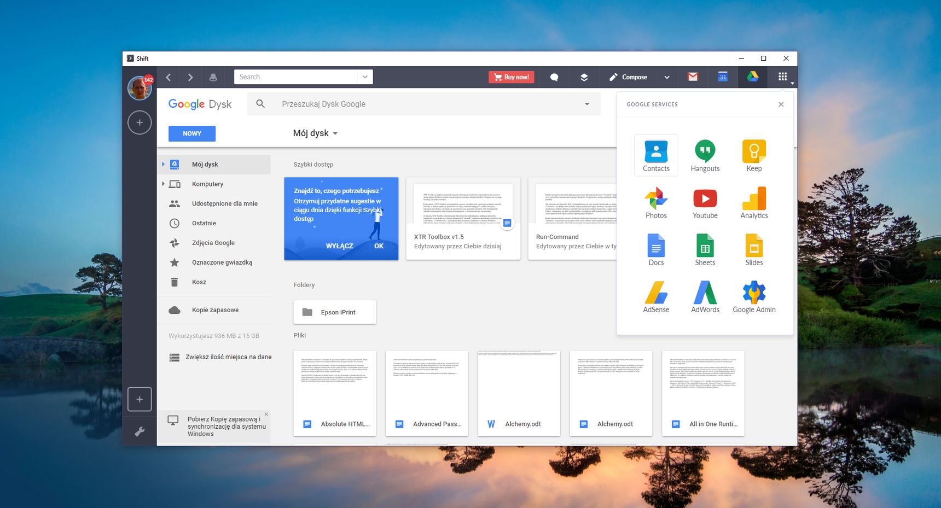Dismiss the Pobierz Kopię zapasową notice
Viewport: 941px width, 508px height.
point(266,414)
